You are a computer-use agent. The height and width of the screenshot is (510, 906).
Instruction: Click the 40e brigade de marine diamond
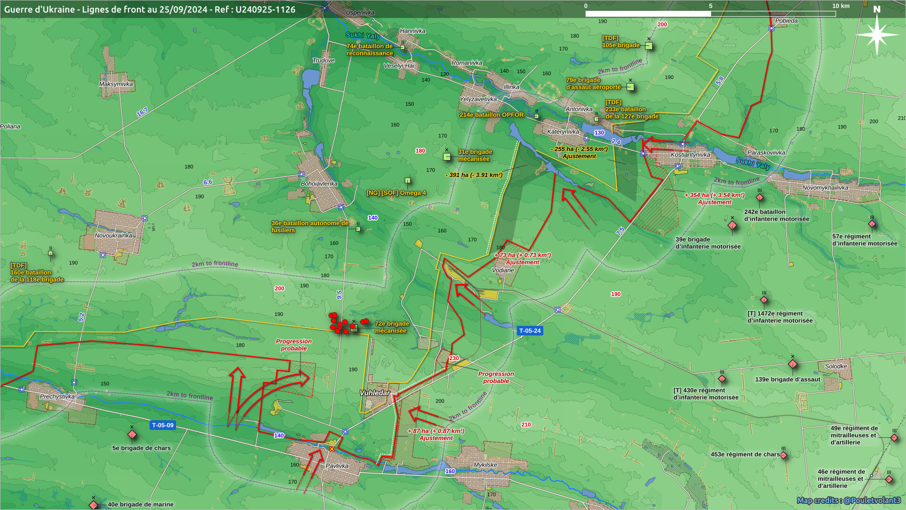point(93,505)
